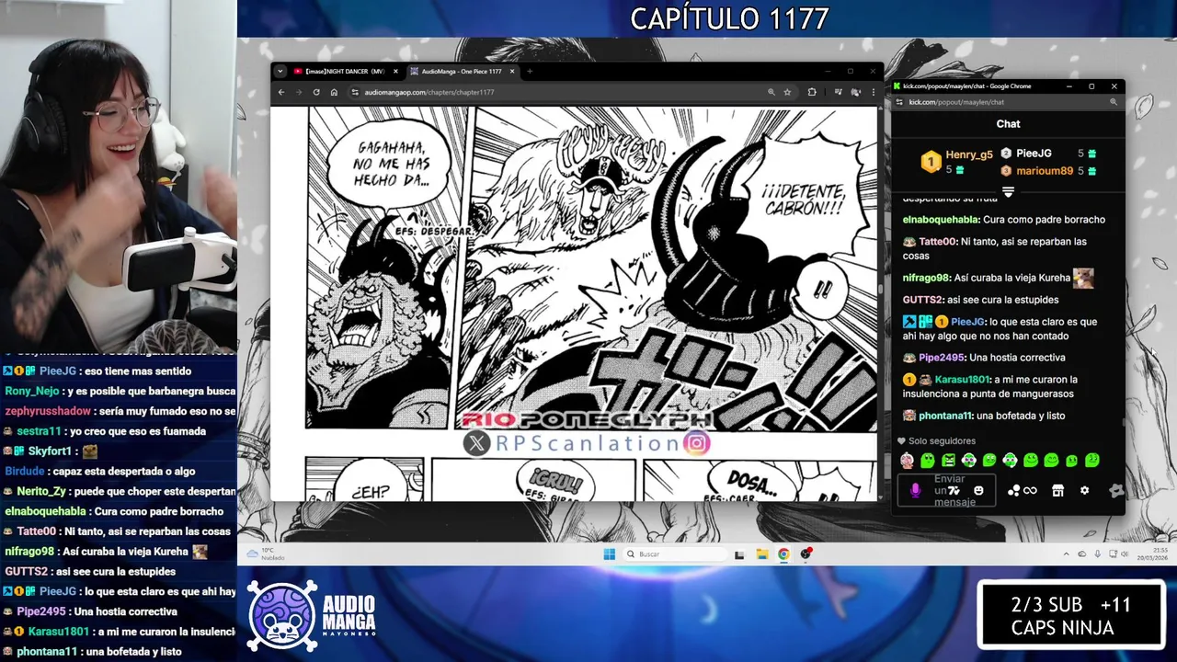Viewport: 1177px width, 662px height.
Task: Reload the audiomangaop.com page
Action: click(316, 92)
